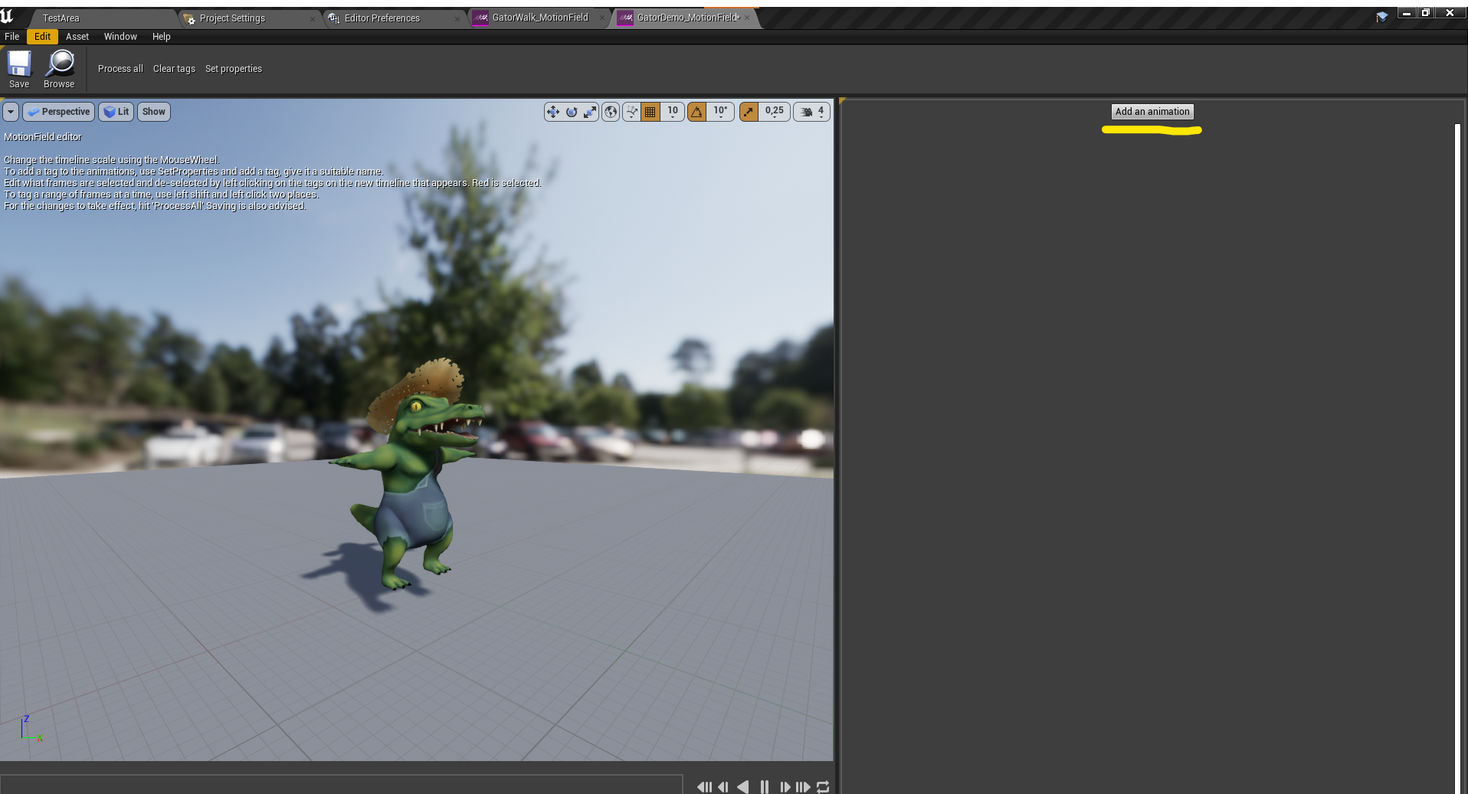Pause the animation playback
Screen dimensions: 1468x794
point(765,787)
